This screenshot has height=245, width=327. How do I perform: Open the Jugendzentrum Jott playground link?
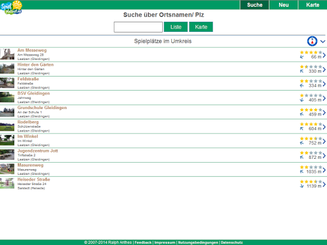(38, 151)
